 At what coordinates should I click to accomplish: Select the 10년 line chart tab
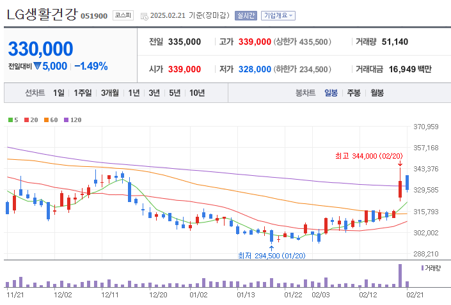[197, 93]
